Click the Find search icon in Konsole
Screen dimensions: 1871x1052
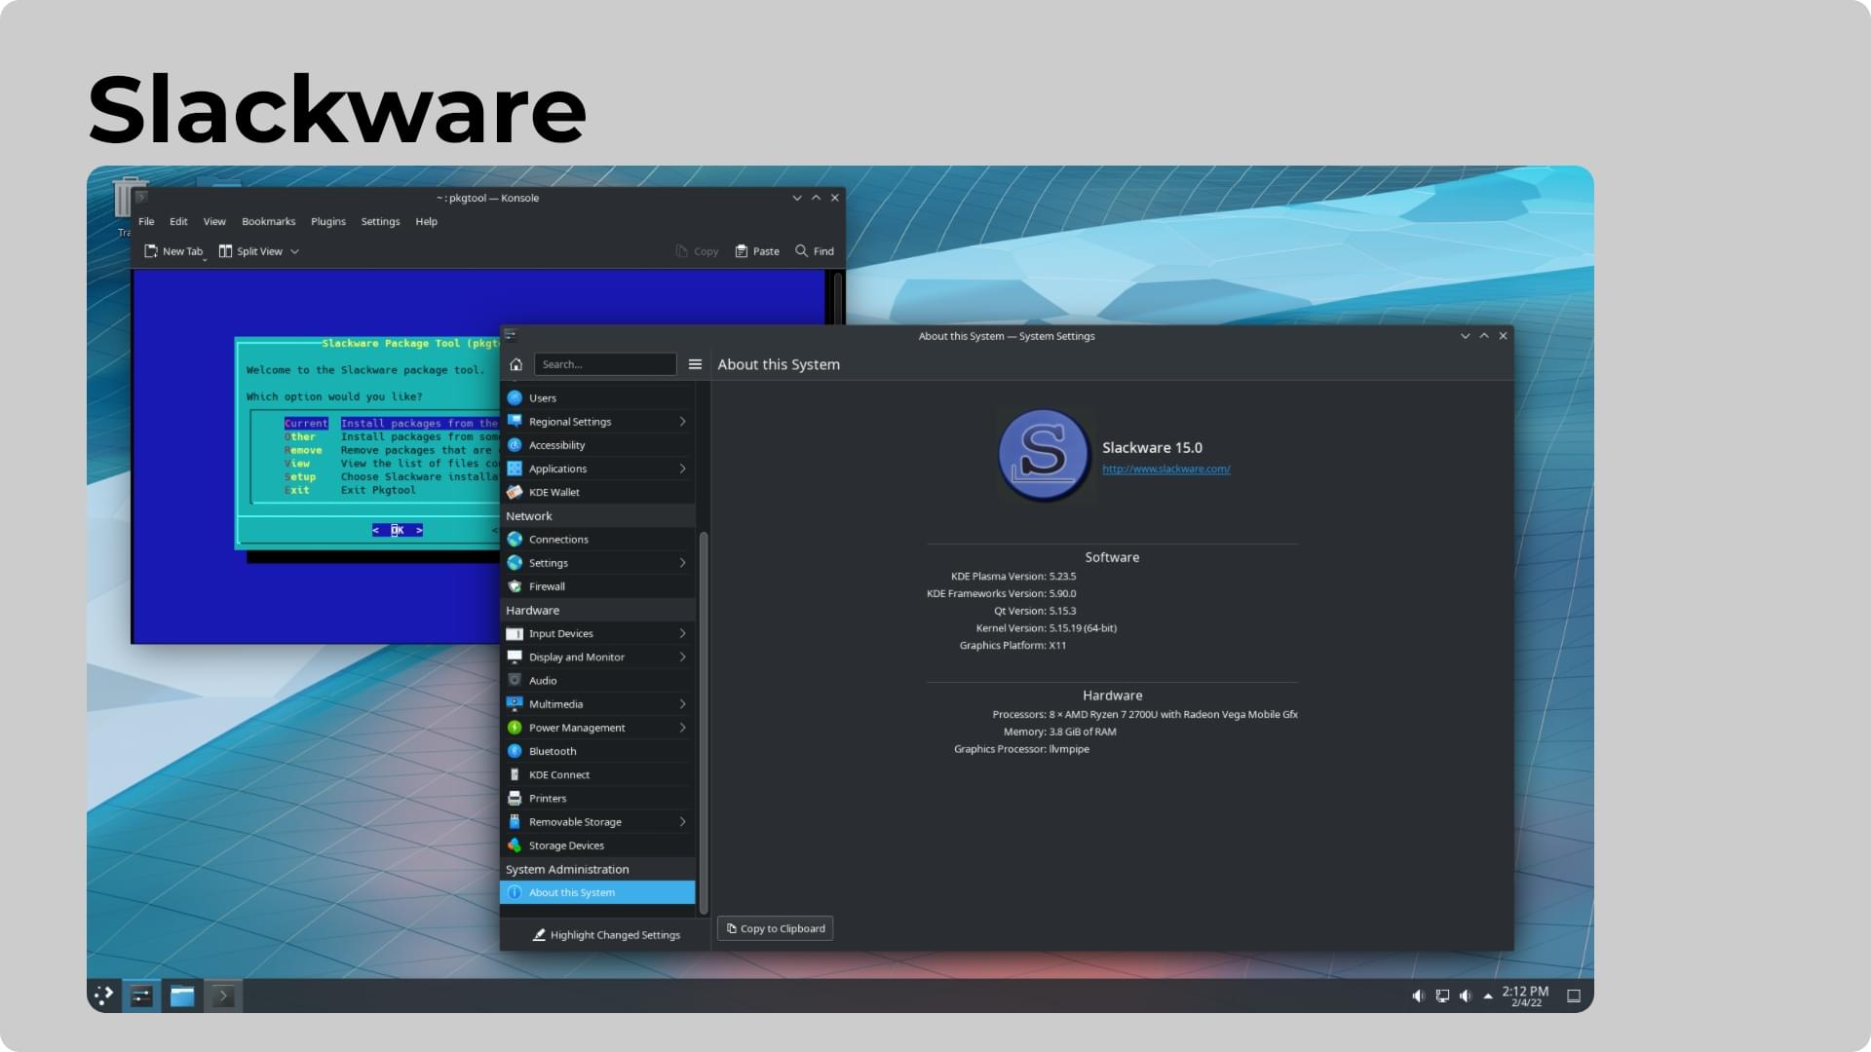[801, 250]
